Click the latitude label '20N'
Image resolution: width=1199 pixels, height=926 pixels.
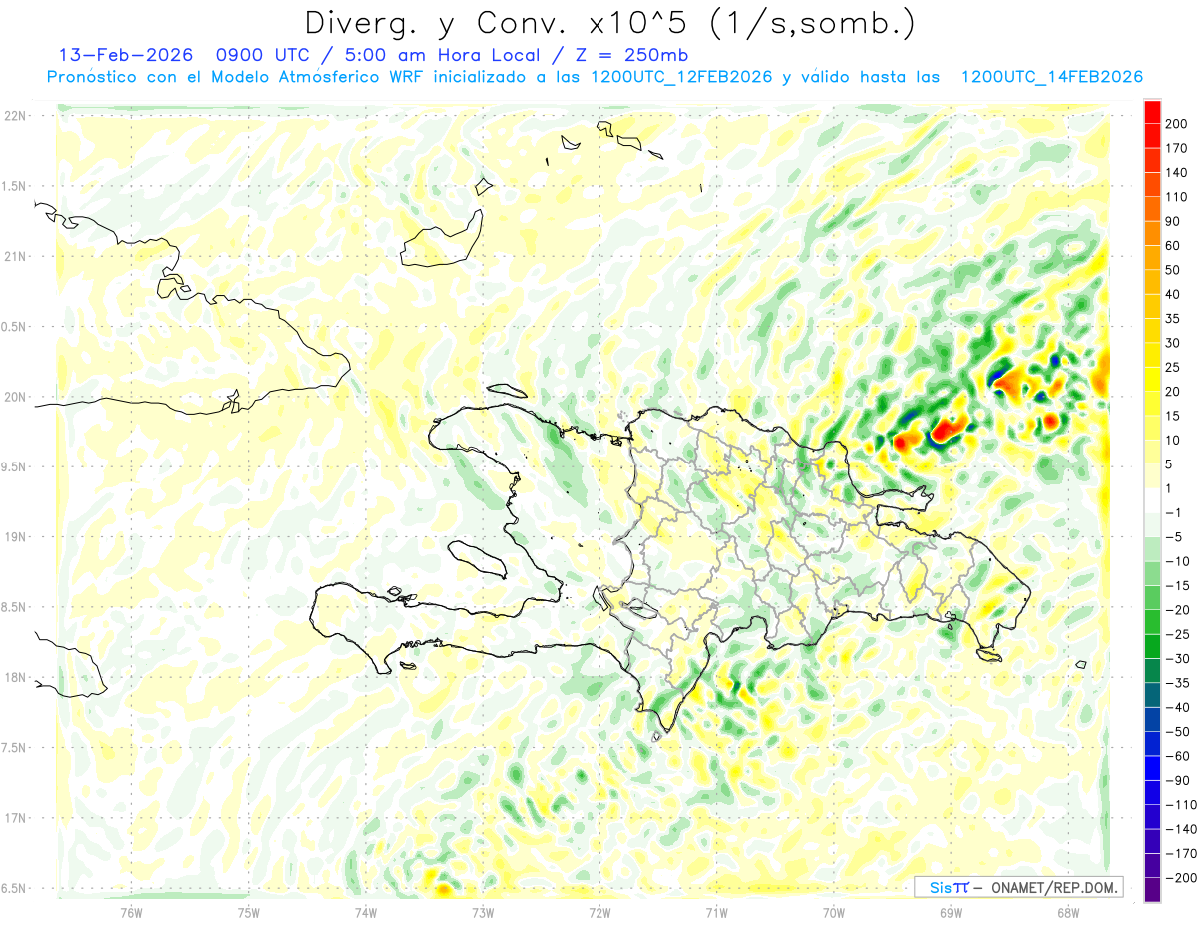coord(15,397)
